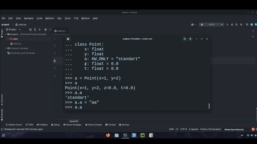Click the GitHub Dark (Material) theme widget
This screenshot has width=257, height=144.
(x=234, y=130)
